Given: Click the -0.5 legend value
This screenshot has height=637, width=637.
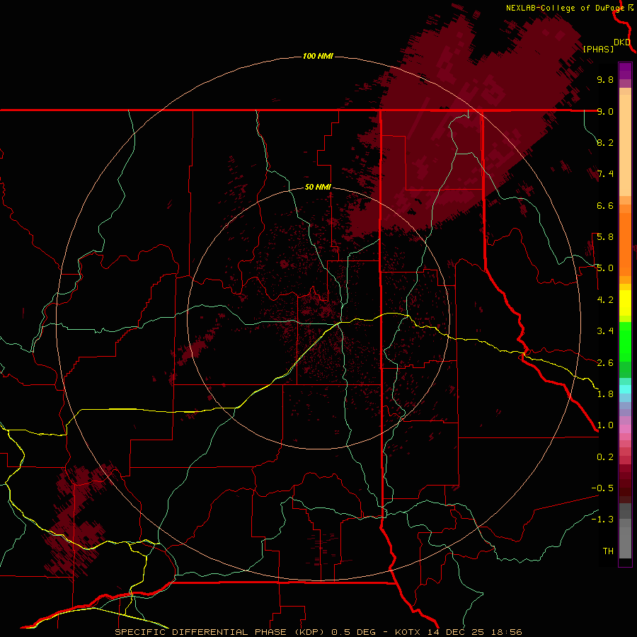Looking at the screenshot, I should click(x=602, y=488).
